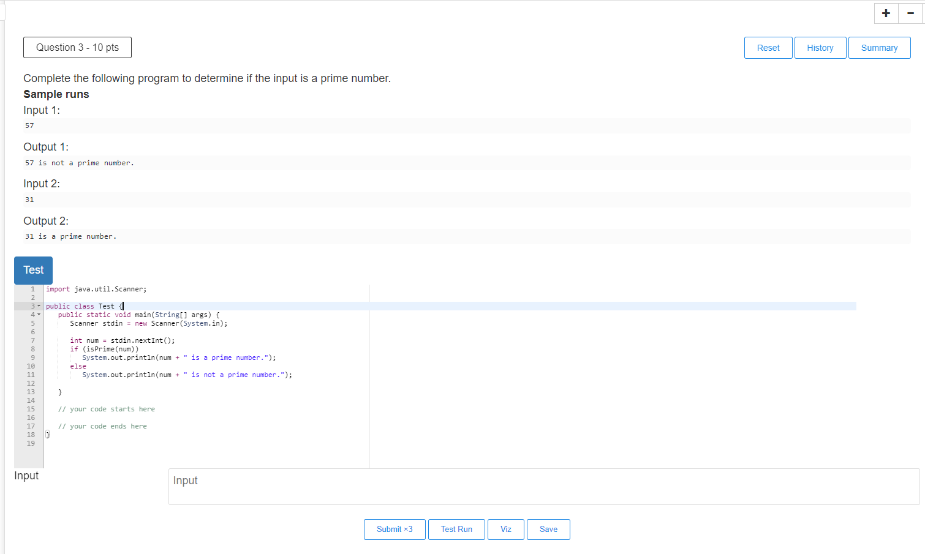Click the Input 1 sample value 57
Screen dimensions: 925x554
tap(29, 125)
